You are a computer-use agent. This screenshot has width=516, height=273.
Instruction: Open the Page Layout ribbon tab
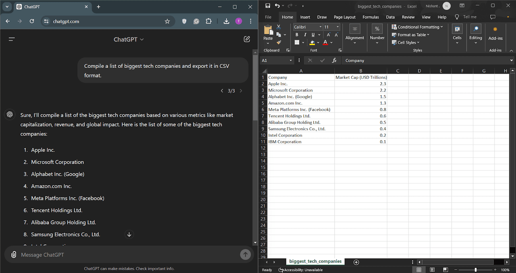pos(345,17)
